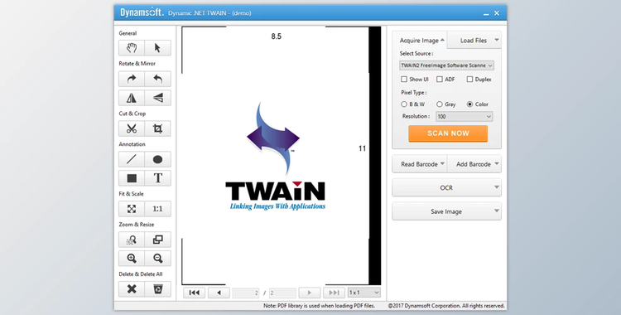Go to the next page

(x=310, y=293)
